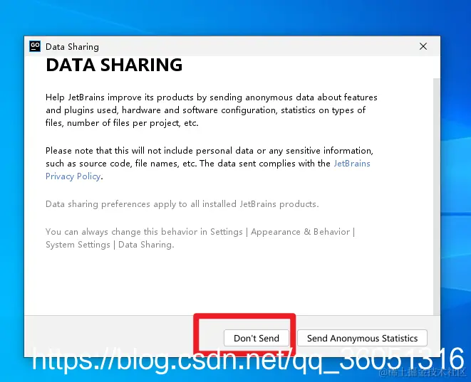Click the GoLand icon in title bar
471x382 pixels.
pyautogui.click(x=35, y=46)
